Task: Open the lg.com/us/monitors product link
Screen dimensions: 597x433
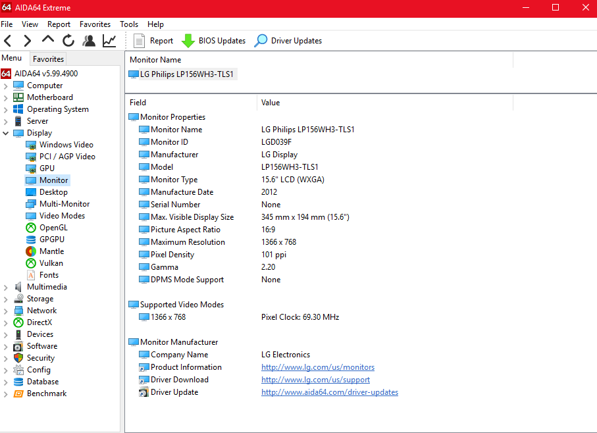Action: [x=318, y=367]
